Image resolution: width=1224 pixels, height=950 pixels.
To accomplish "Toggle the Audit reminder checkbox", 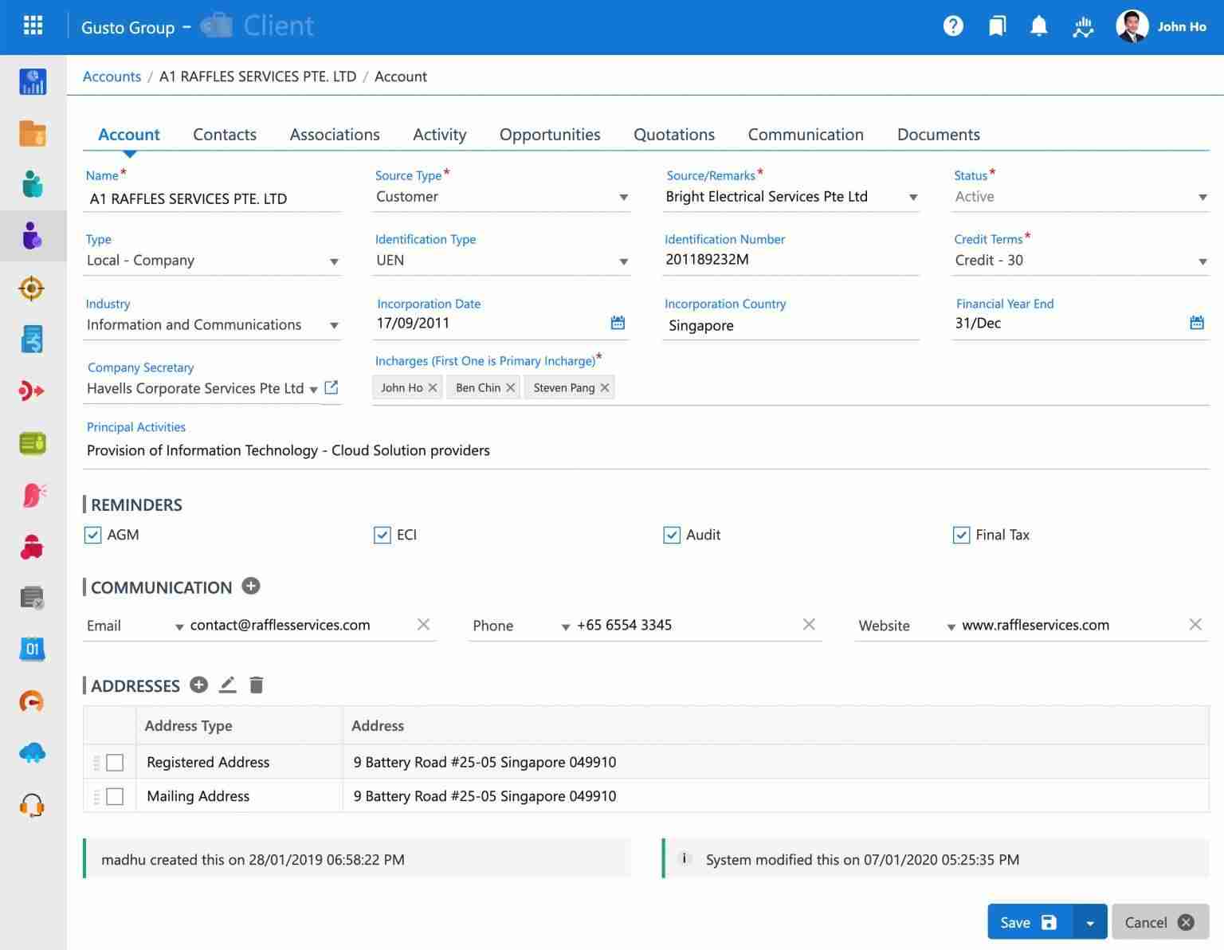I will tap(672, 535).
